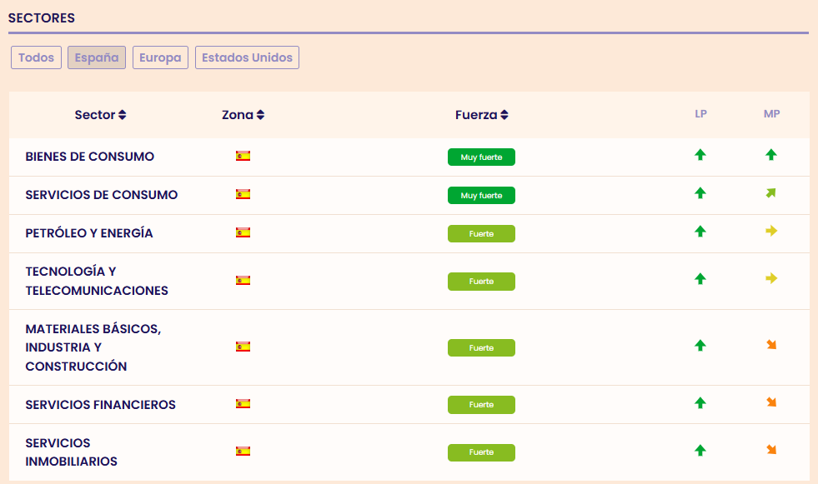This screenshot has height=484, width=818.
Task: Sort the table by Sector column
Action: click(x=100, y=115)
